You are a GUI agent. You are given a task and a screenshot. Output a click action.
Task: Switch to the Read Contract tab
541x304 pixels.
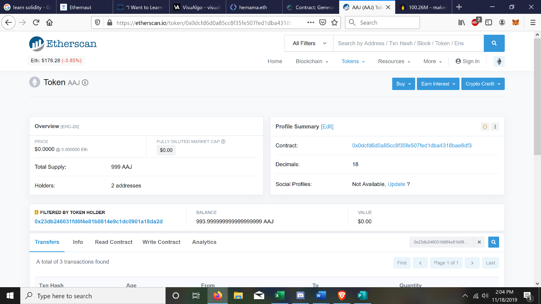[114, 242]
